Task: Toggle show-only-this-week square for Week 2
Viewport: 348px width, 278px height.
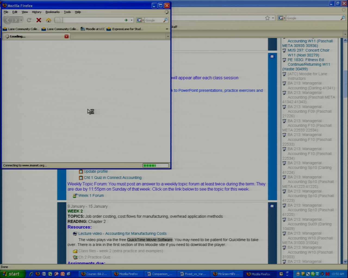Action: click(272, 206)
